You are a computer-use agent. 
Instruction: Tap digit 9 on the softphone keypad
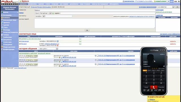click(x=161, y=80)
